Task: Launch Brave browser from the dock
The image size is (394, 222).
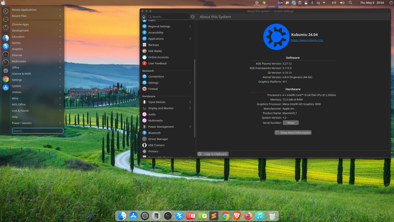Action: tap(237, 216)
